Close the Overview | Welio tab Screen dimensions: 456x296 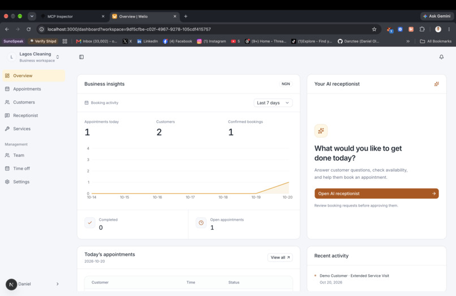tap(175, 16)
